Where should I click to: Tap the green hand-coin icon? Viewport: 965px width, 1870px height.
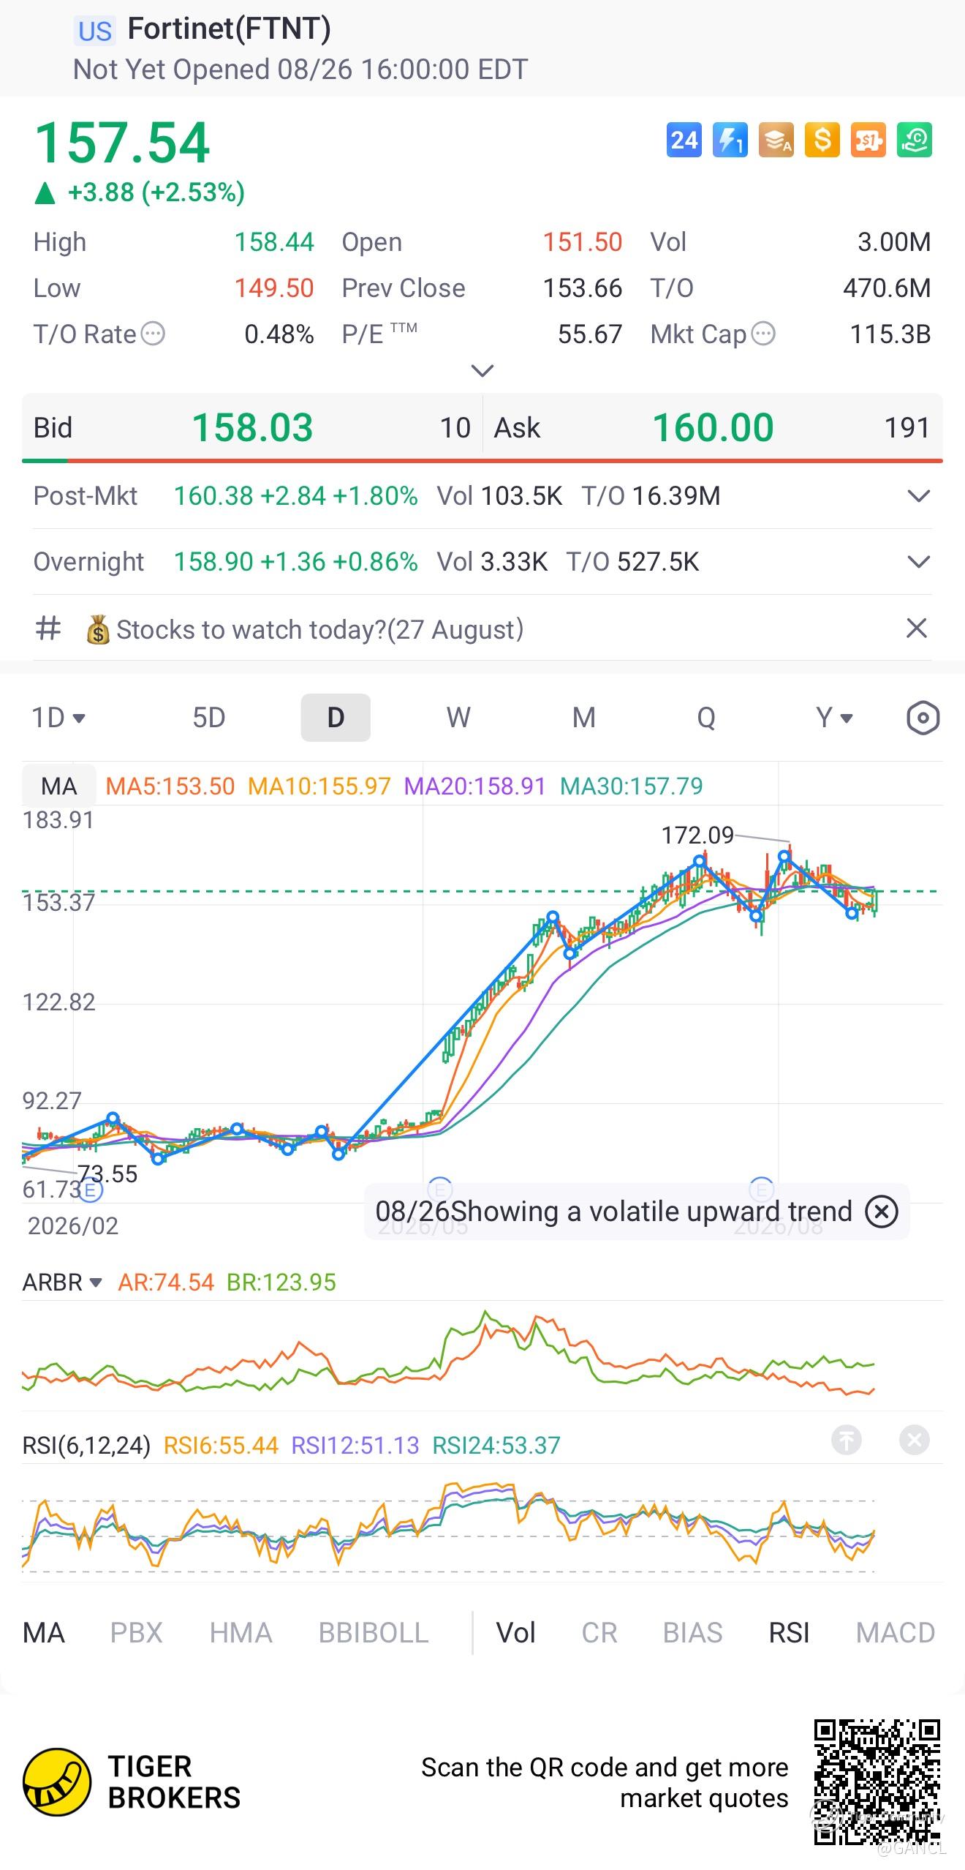click(915, 140)
